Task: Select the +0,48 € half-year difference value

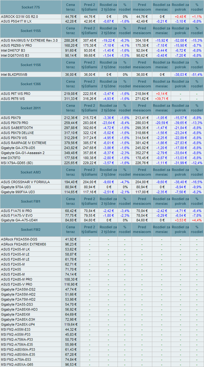Action: coord(180,17)
